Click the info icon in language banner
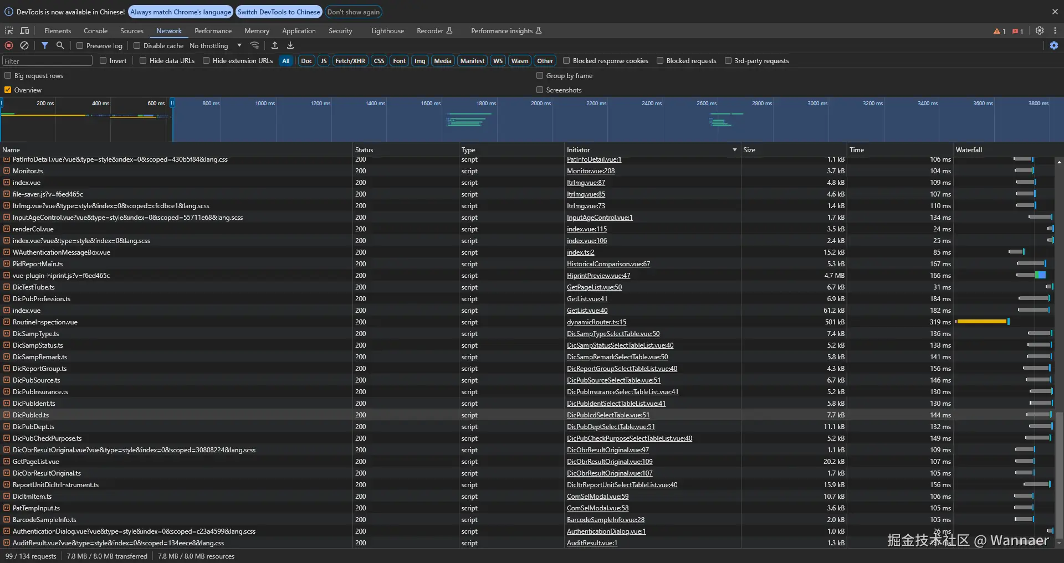Screen dimensions: 1064x563 9,12
